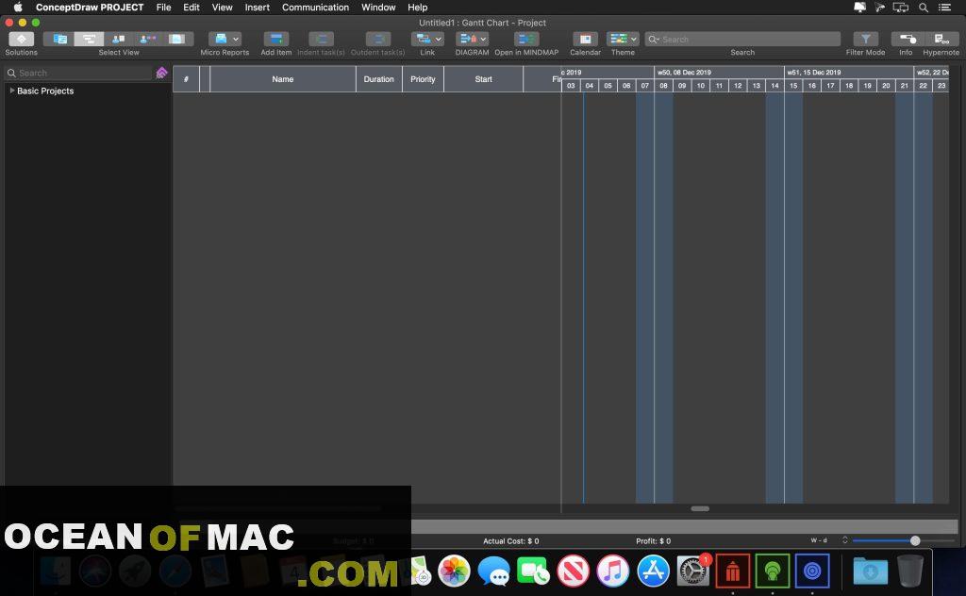The width and height of the screenshot is (966, 596).
Task: Click the Duration column header
Action: (x=379, y=79)
